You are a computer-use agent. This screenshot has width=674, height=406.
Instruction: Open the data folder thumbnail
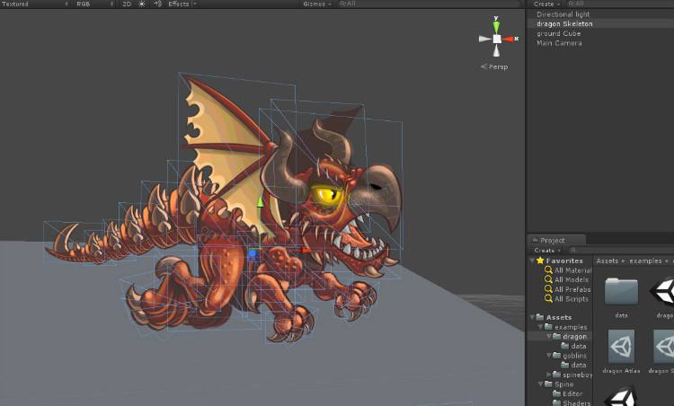[621, 292]
